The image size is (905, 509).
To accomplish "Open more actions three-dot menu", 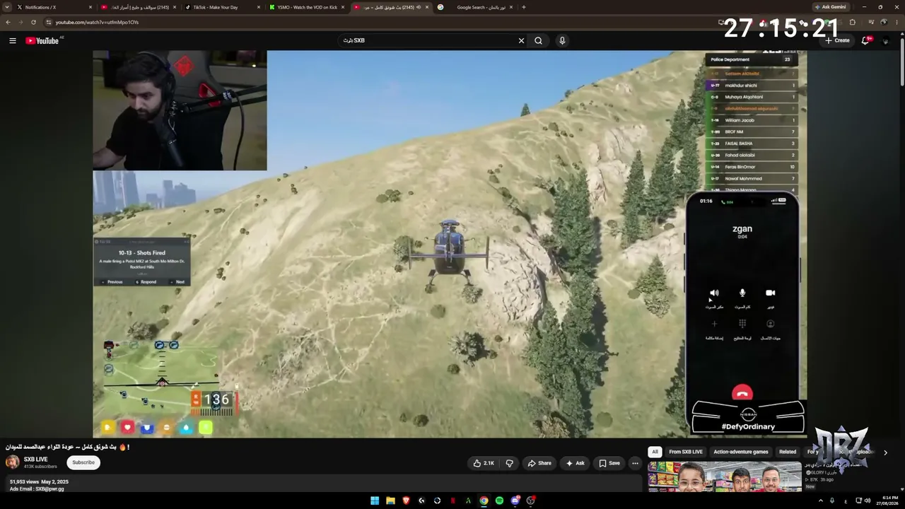I will pos(635,463).
